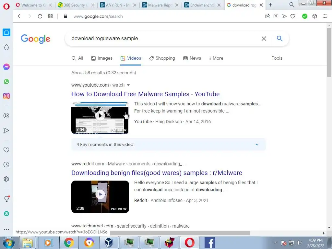332x249 pixels.
Task: Open Bookmarks star in sidebar
Action: 6,47
